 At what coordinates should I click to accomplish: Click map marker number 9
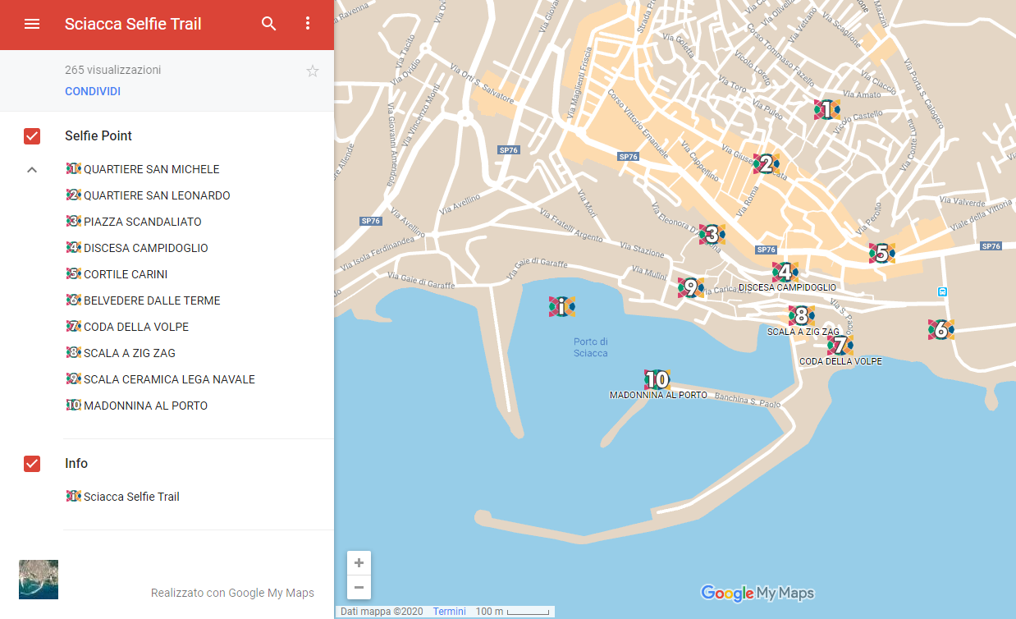click(691, 287)
